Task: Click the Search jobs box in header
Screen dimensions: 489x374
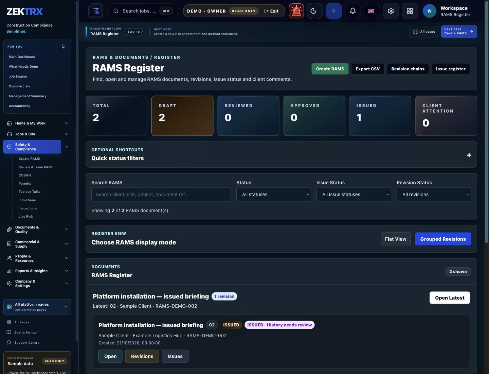Action: (143, 11)
